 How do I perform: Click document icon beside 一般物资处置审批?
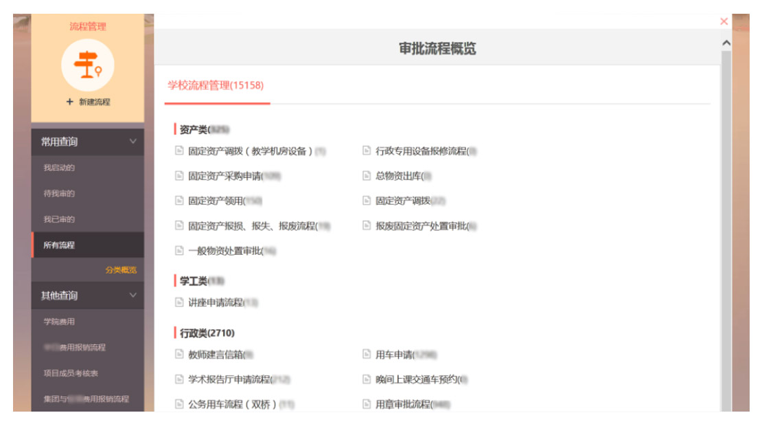(x=179, y=251)
